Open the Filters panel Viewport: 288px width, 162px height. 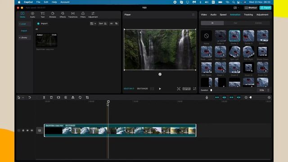point(83,15)
